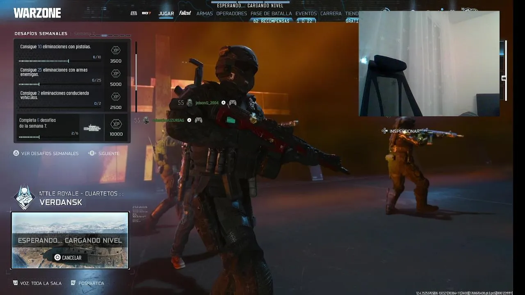Click the XP icon for pistol eliminations challenge
This screenshot has height=295, width=525.
pos(116,50)
